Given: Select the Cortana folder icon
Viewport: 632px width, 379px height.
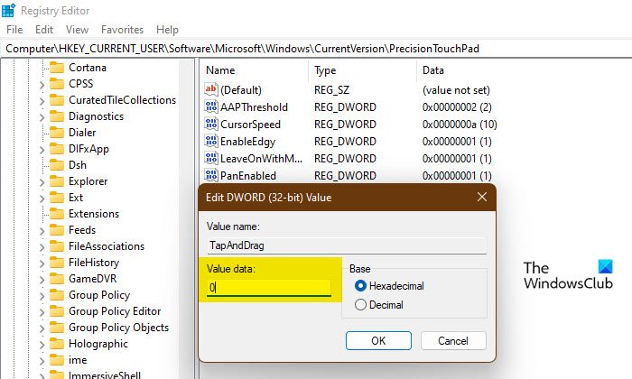Looking at the screenshot, I should coord(57,68).
